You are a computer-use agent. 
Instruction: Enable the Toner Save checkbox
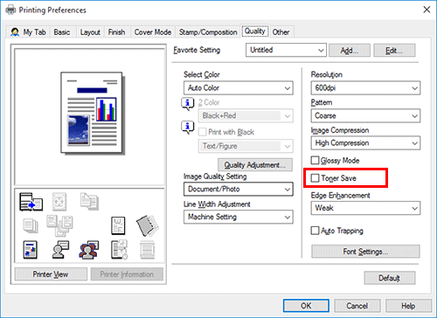coord(315,178)
